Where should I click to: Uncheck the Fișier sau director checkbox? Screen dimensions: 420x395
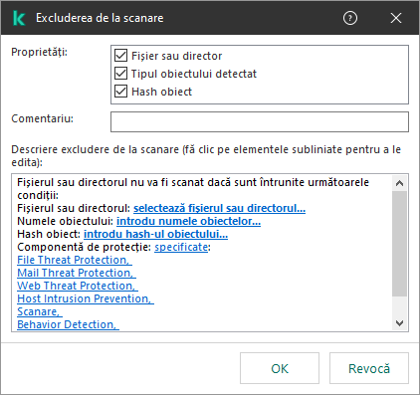coord(120,56)
